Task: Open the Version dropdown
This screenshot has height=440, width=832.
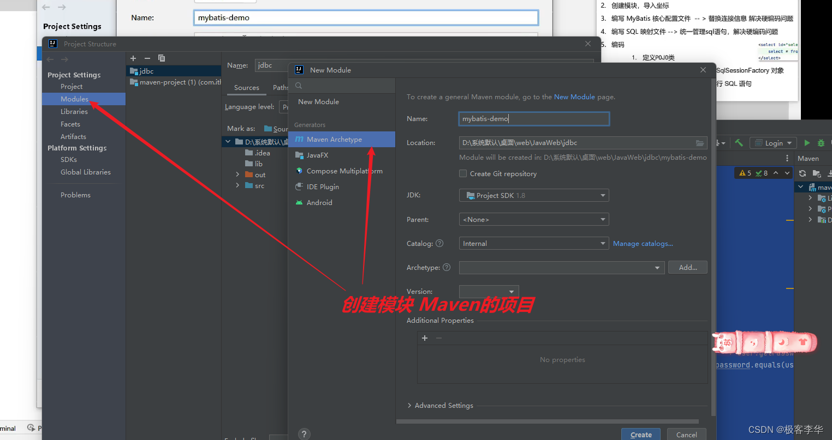Action: tap(489, 291)
